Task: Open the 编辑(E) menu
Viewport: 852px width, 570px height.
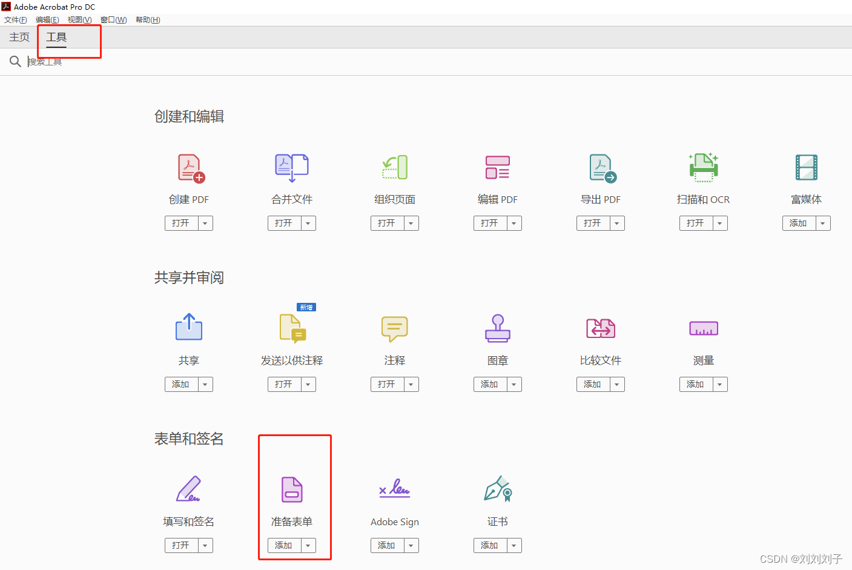Action: (47, 20)
